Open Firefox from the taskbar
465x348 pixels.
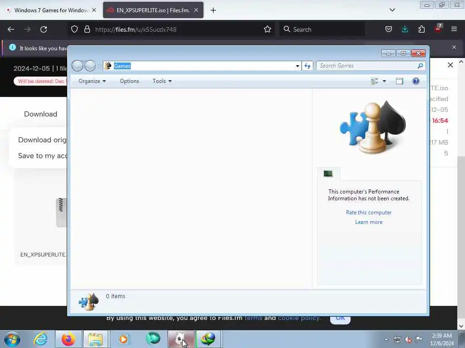pos(69,339)
